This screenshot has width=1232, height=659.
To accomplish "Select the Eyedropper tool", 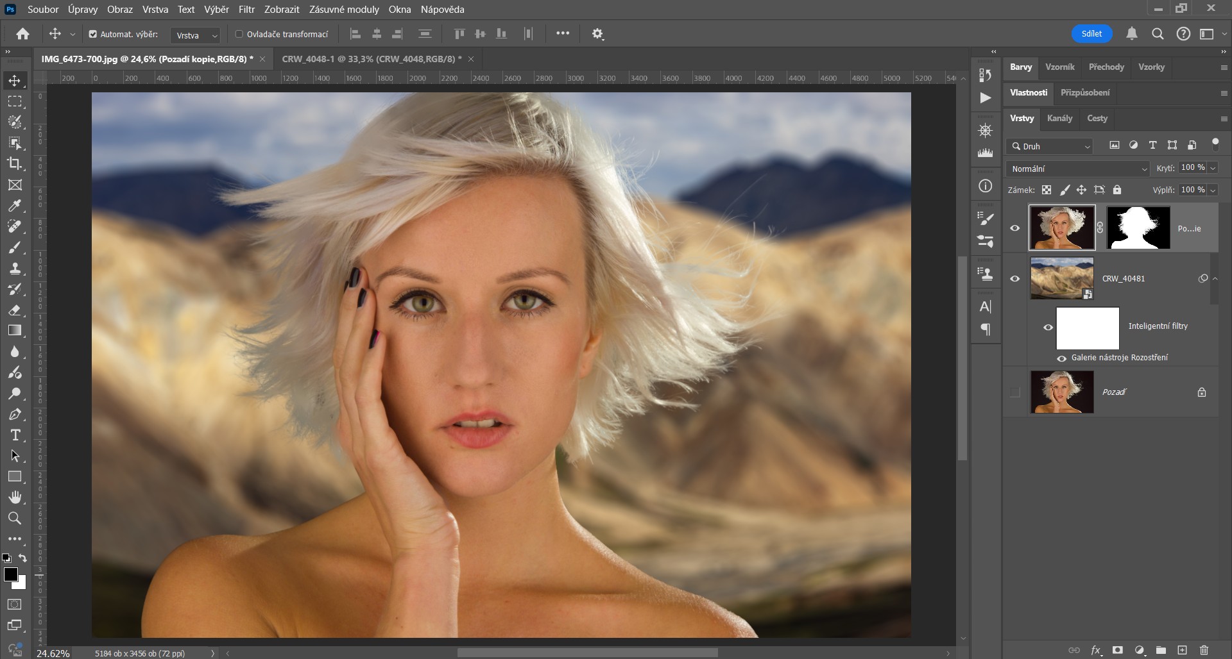I will [15, 206].
